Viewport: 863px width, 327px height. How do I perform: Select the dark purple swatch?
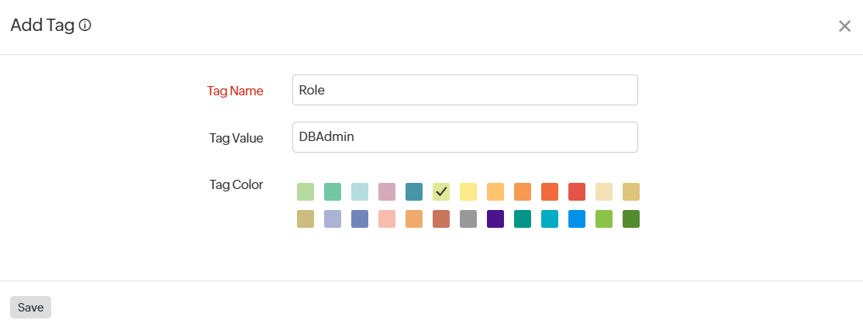point(495,219)
